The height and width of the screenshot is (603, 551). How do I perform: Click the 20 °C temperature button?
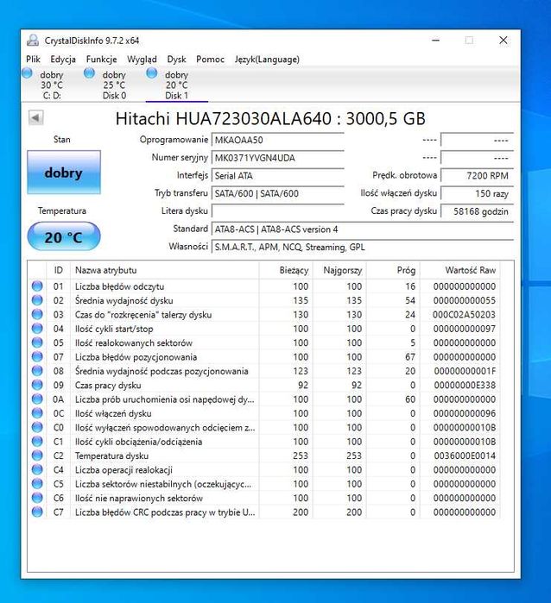click(64, 237)
